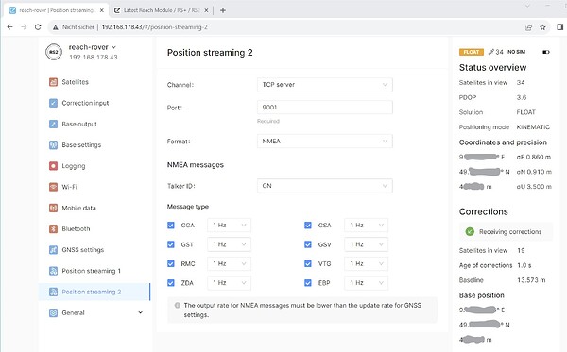This screenshot has height=352, width=567.
Task: Open Correction input sidebar icon
Action: (53, 103)
